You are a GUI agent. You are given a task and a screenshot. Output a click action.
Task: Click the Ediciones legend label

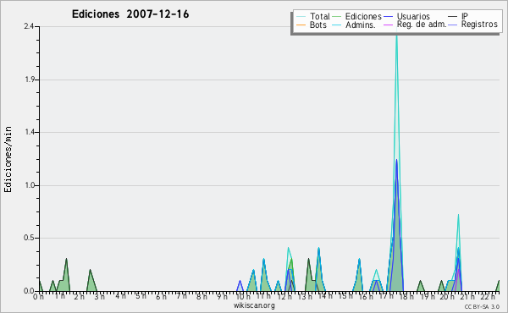(363, 16)
